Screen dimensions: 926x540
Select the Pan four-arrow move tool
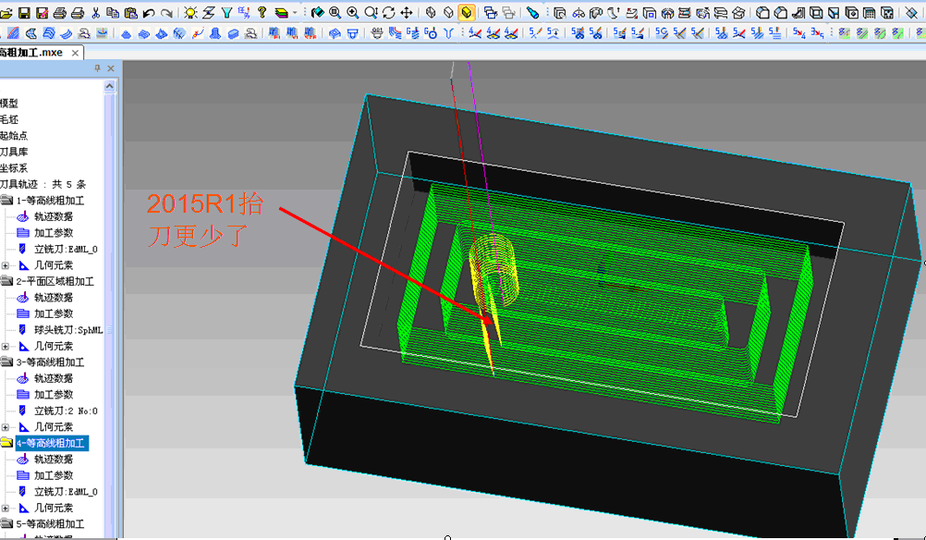(x=406, y=13)
